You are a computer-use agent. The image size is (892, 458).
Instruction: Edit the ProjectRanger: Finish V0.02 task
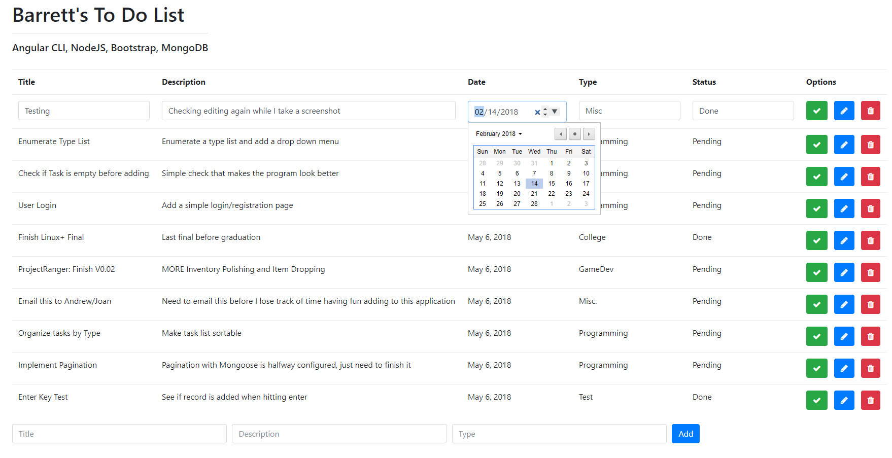tap(844, 272)
